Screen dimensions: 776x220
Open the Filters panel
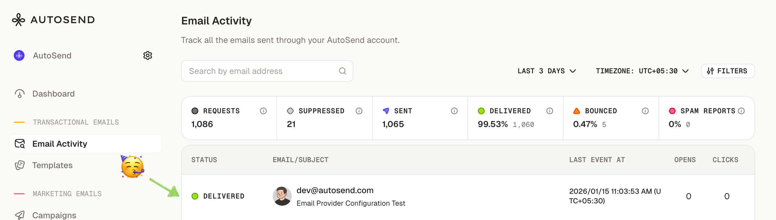point(728,71)
